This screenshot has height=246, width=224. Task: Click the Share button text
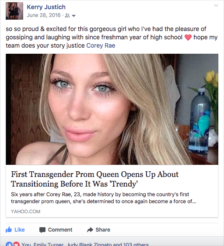tap(103, 230)
